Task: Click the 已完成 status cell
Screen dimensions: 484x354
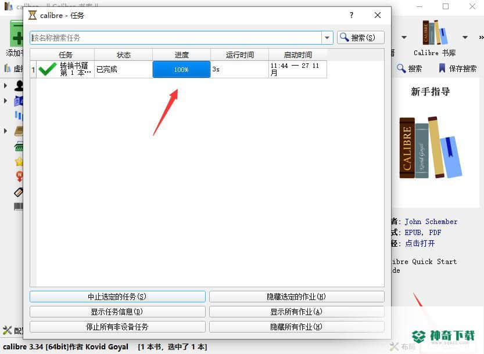Action: [x=123, y=70]
